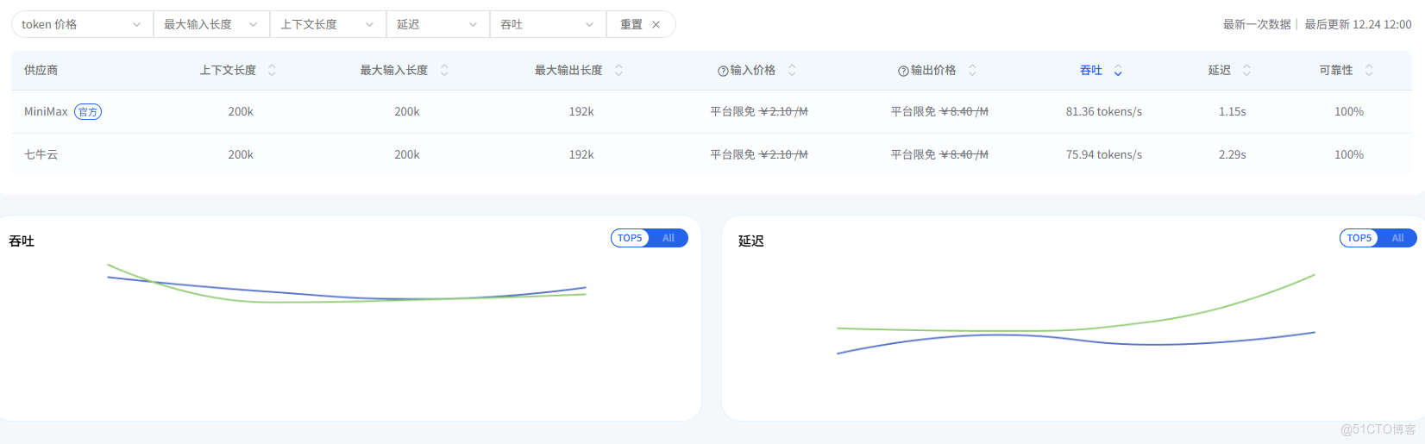Image resolution: width=1425 pixels, height=444 pixels.
Task: Click MiniMax row input price 平台限免
Action: (732, 111)
